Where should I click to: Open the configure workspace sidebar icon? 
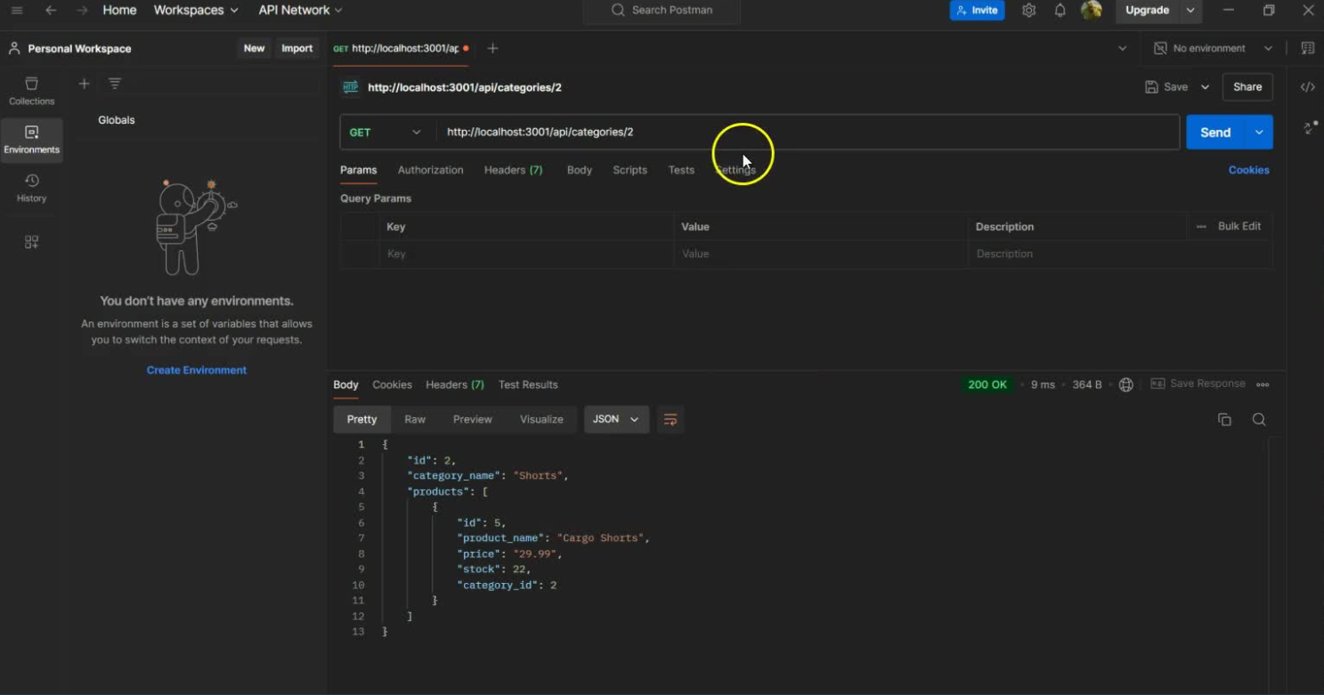point(31,242)
